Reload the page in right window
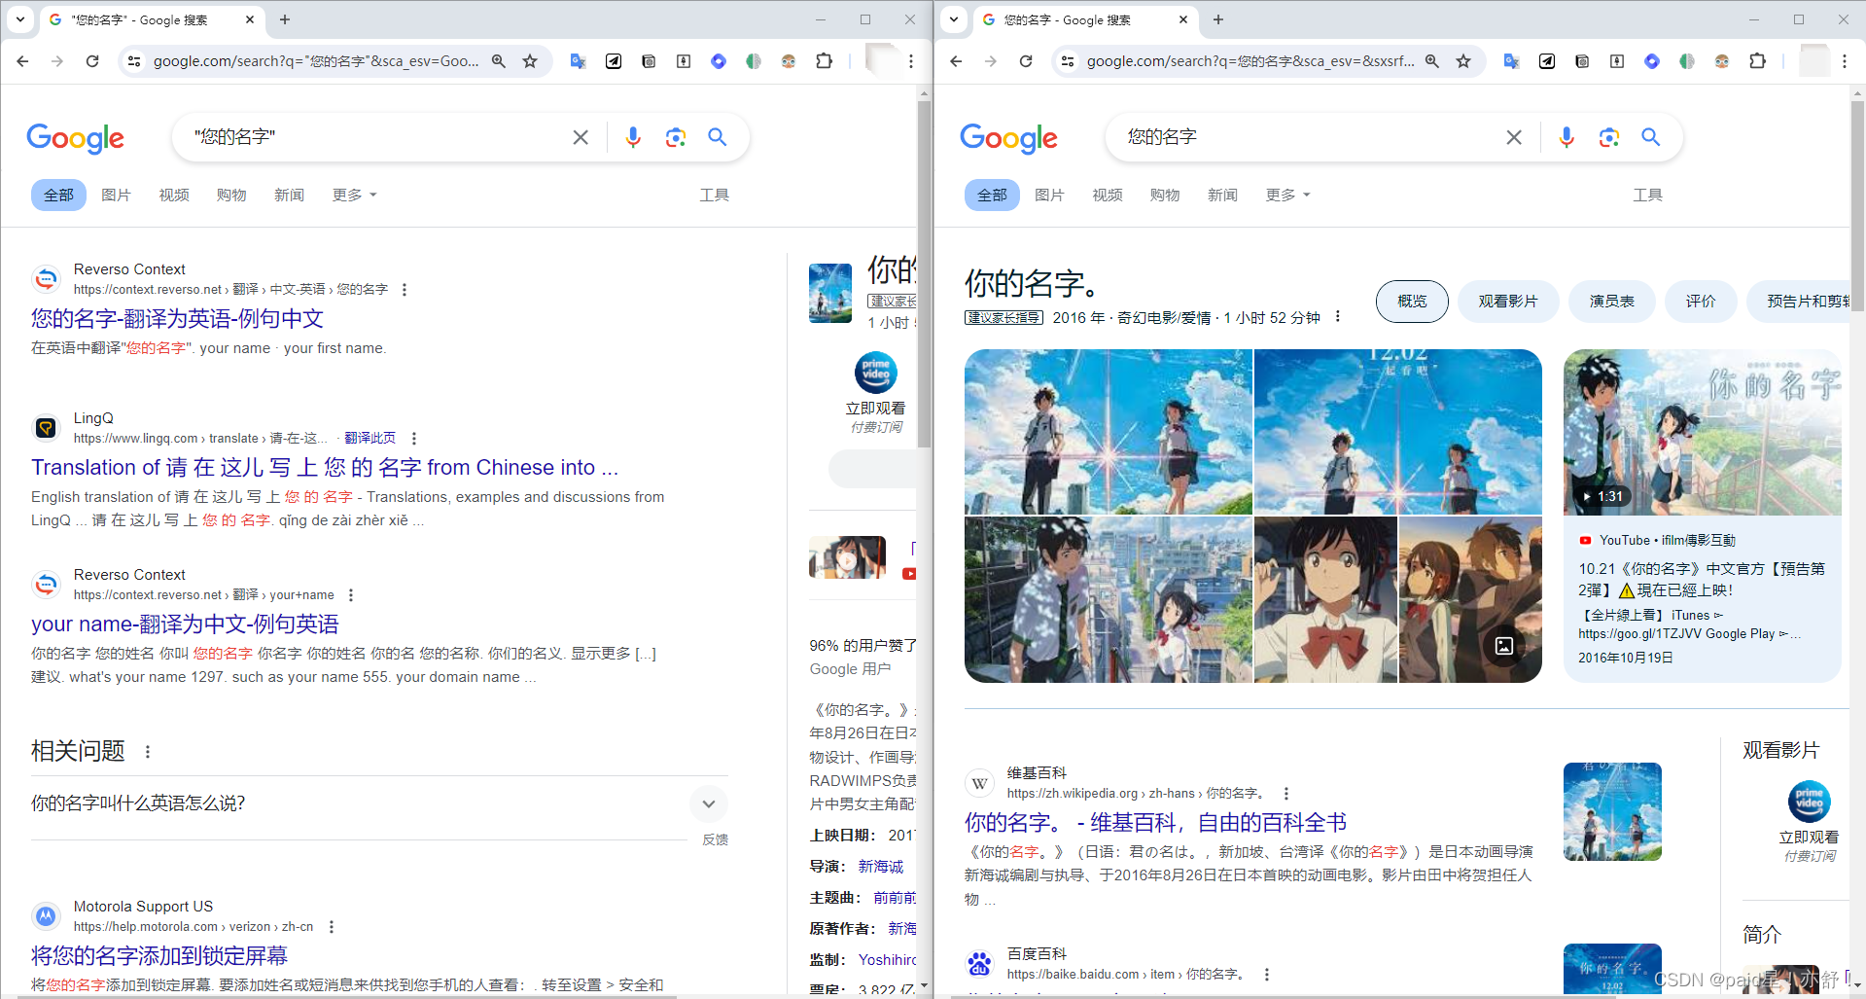1866x999 pixels. tap(1026, 61)
